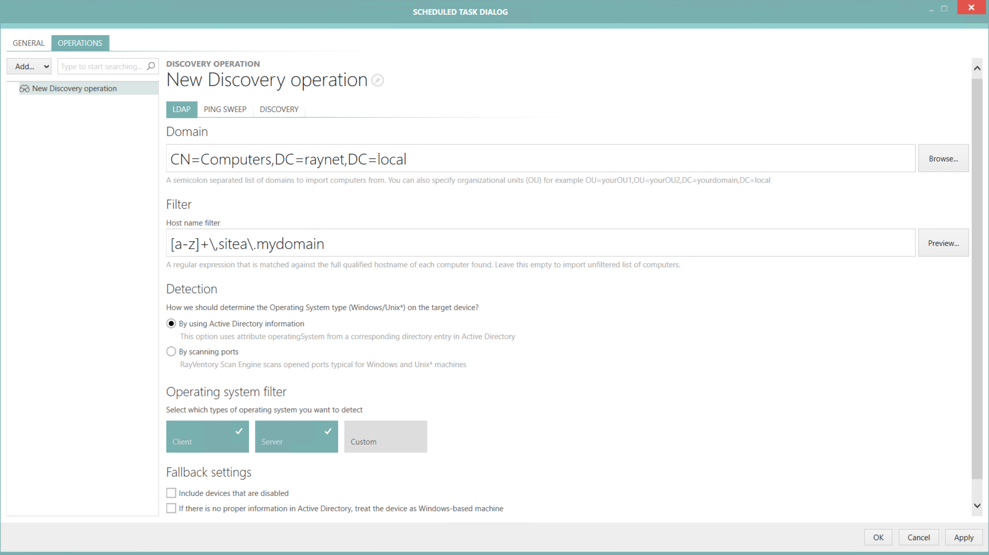989x555 pixels.
Task: Click the scrollbar down arrow
Action: coord(977,505)
